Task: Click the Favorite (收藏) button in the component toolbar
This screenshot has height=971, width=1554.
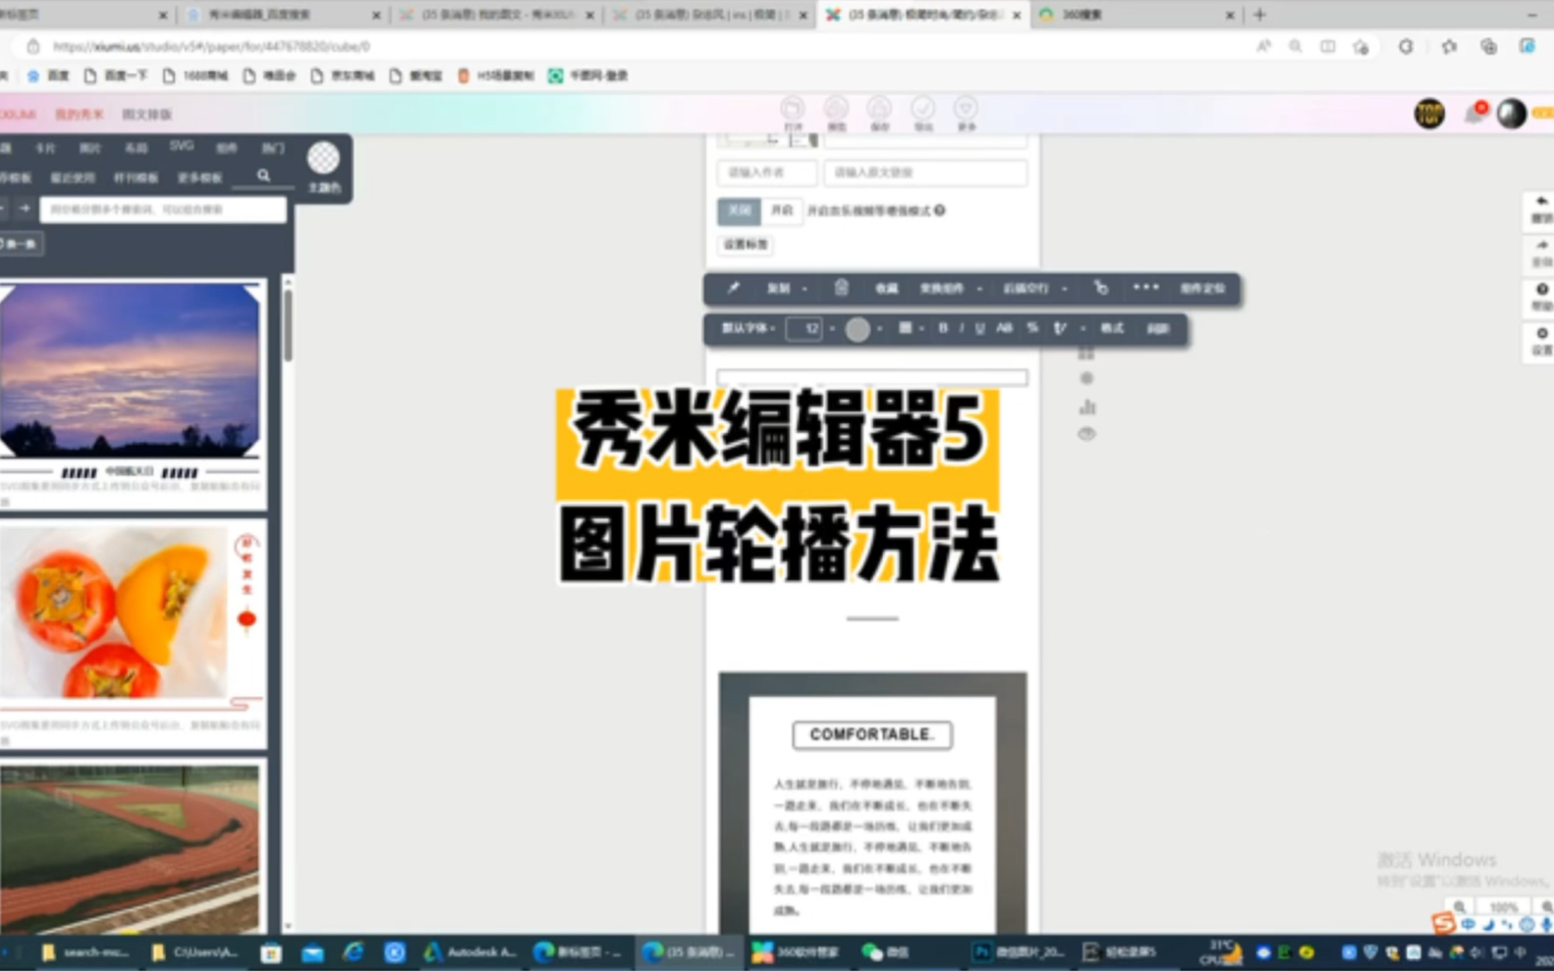Action: point(886,289)
